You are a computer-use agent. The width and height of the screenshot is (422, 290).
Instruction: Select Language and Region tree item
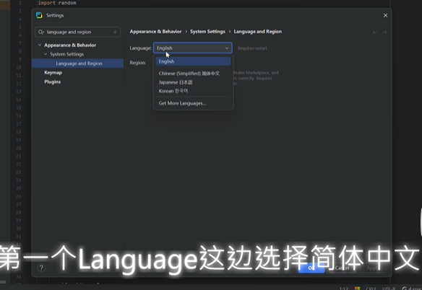click(x=78, y=63)
